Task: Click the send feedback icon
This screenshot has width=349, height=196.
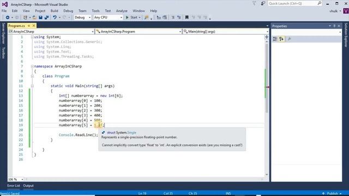Action: [x=263, y=3]
